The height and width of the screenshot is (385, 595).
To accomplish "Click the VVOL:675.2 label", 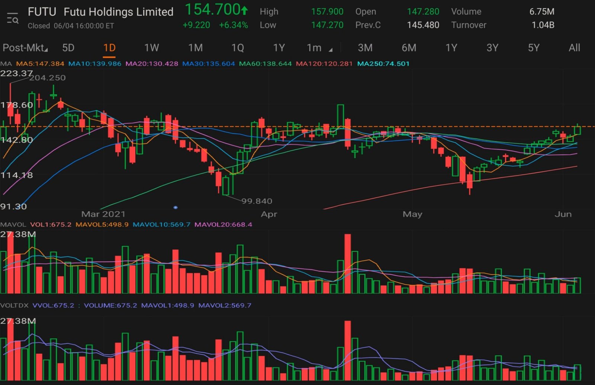I will 53,306.
